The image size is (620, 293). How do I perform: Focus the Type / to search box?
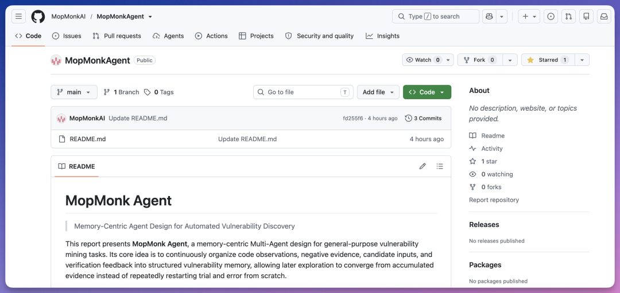(x=436, y=17)
